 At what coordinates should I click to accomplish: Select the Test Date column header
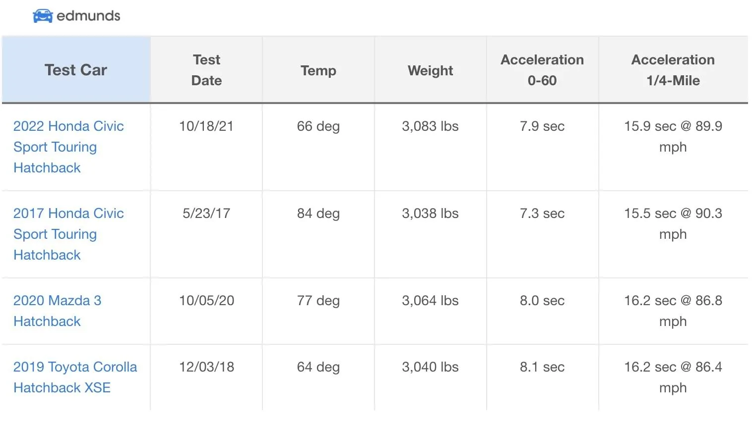coord(206,70)
